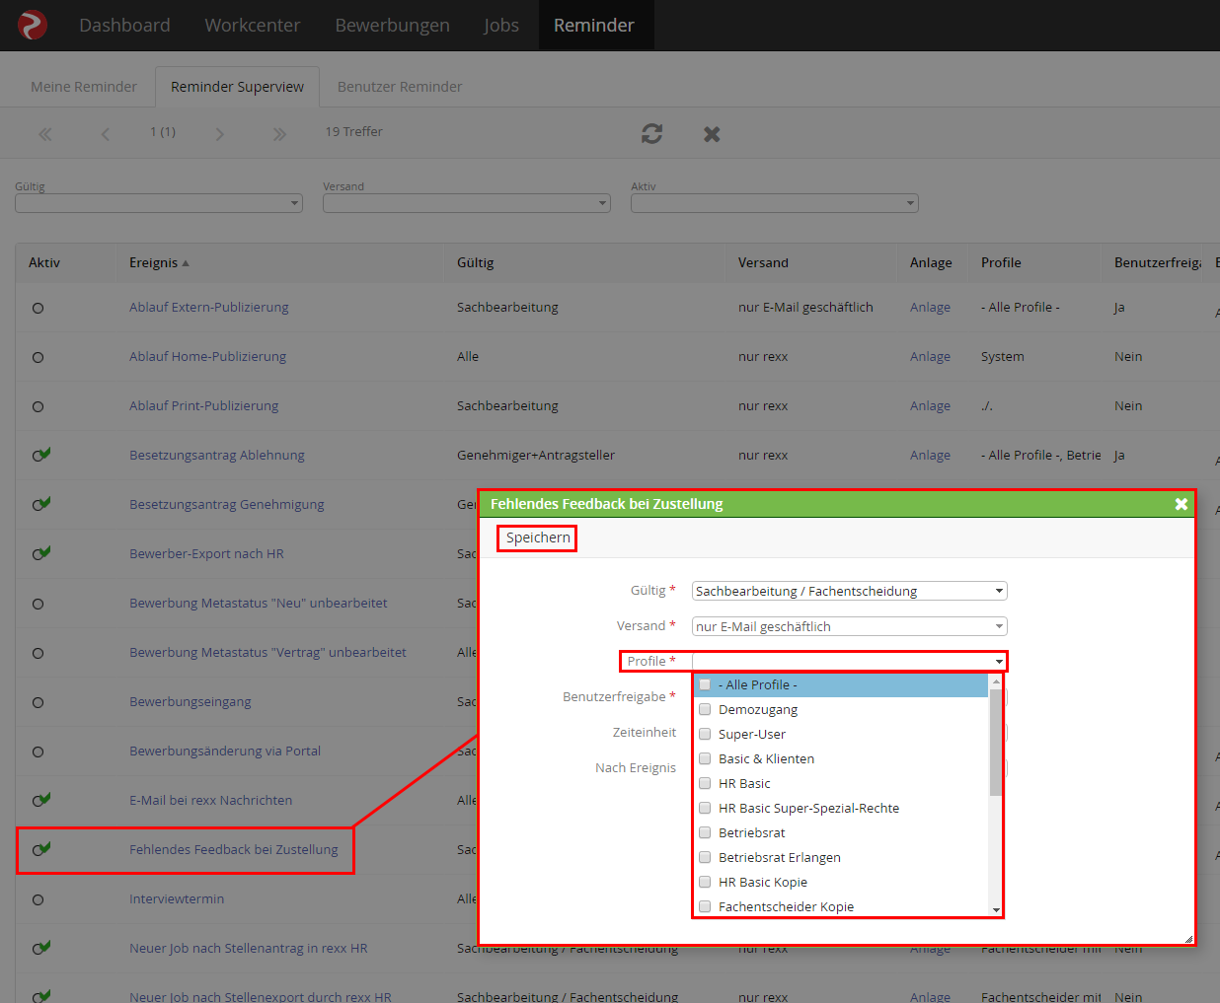Check the Betriebsrat Erlangen profile

point(705,857)
